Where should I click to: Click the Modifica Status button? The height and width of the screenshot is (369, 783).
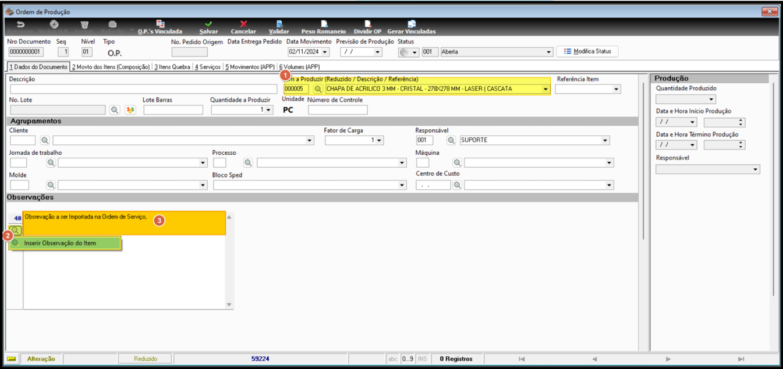[587, 51]
